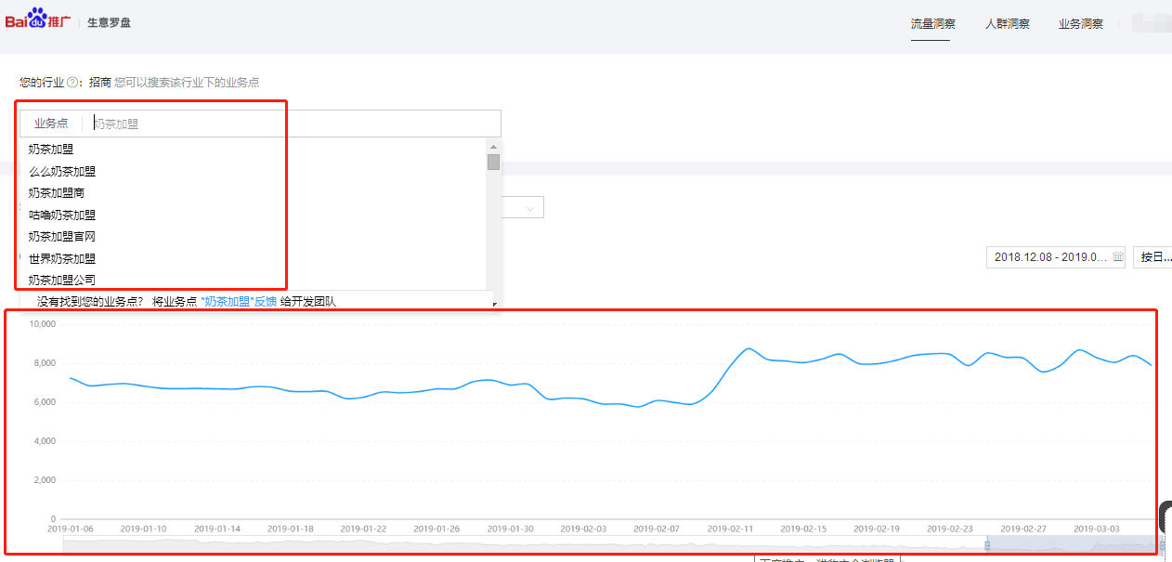Image resolution: width=1172 pixels, height=562 pixels.
Task: Switch to the 流量洞察 tab
Action: point(932,24)
